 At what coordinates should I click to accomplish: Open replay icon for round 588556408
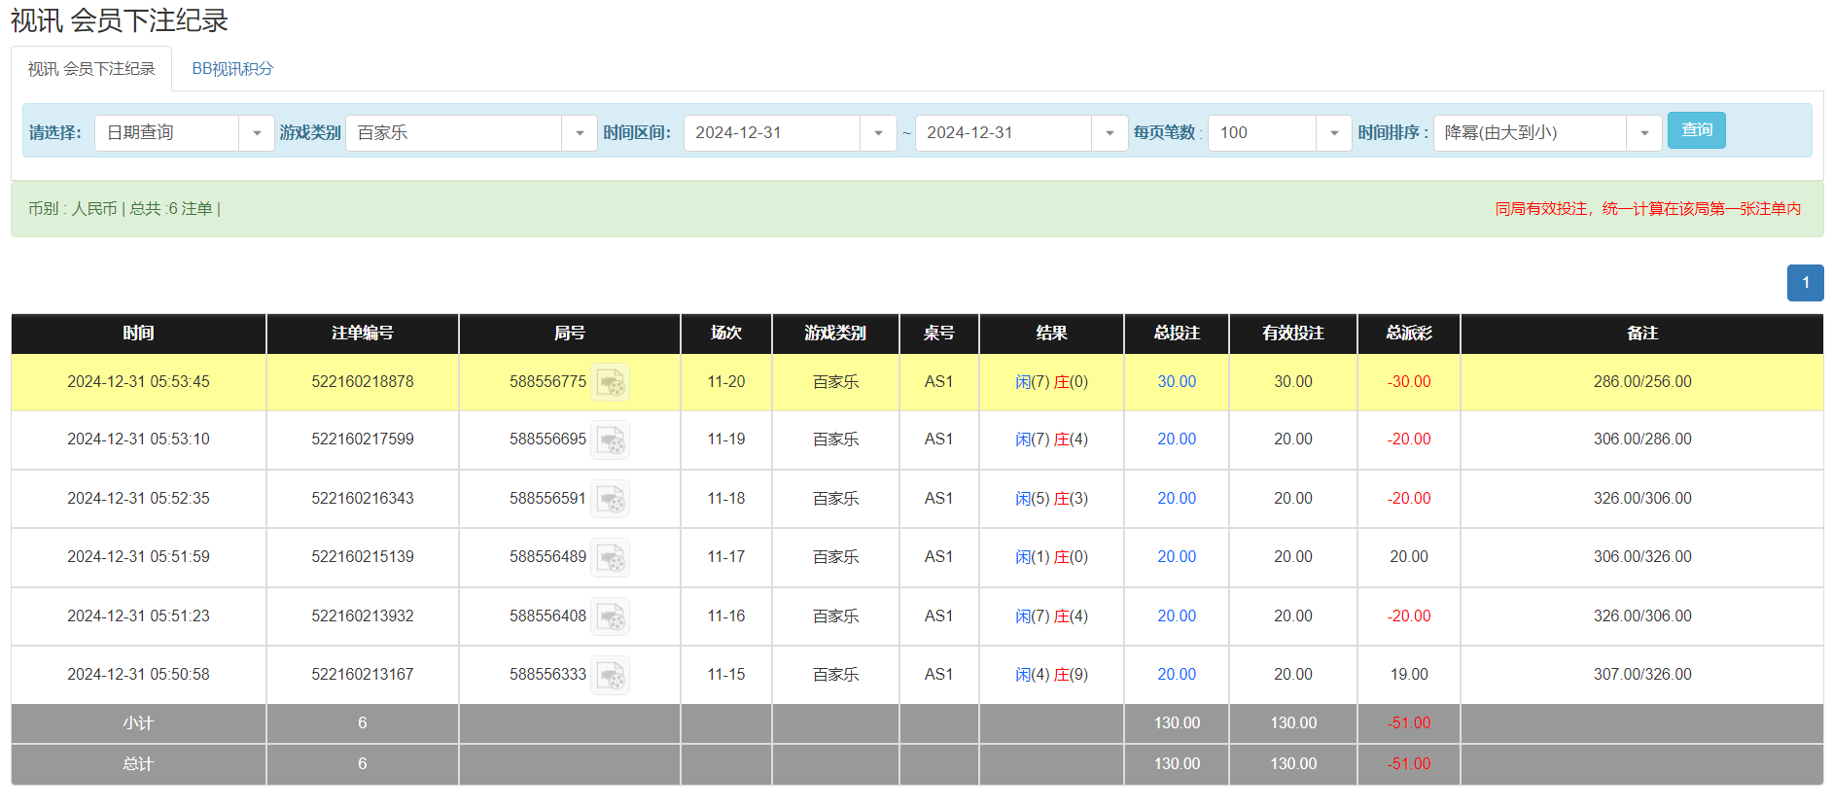click(x=611, y=616)
